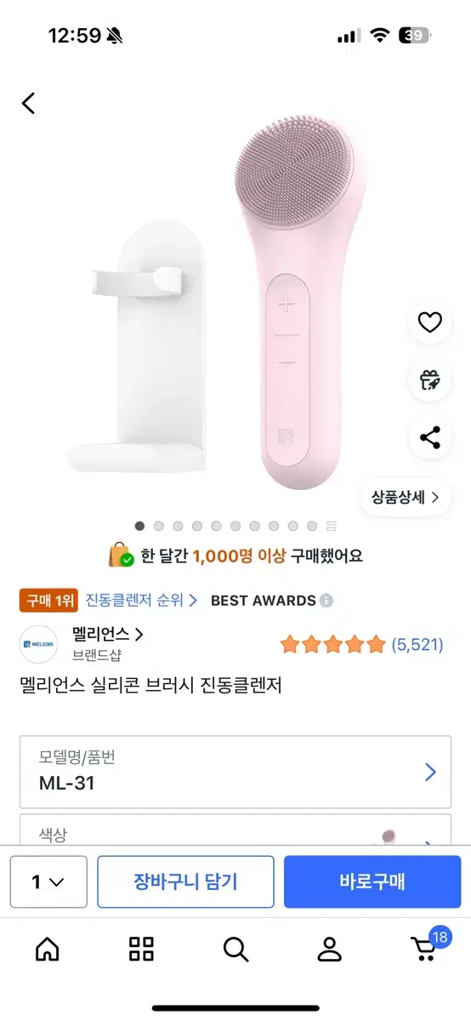The width and height of the screenshot is (471, 1021).
Task: Open the 멜리언스 brand shop link
Action: click(107, 634)
